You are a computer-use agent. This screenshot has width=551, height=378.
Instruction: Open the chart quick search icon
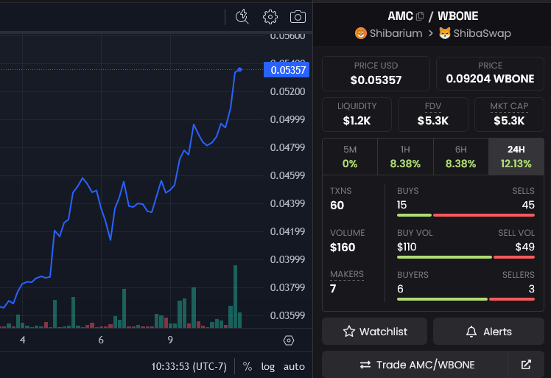pyautogui.click(x=242, y=16)
